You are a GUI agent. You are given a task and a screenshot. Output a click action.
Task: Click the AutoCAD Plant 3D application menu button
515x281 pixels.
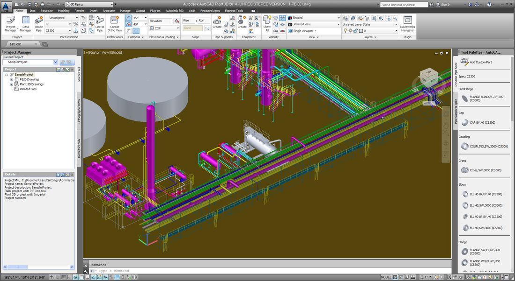[6, 6]
